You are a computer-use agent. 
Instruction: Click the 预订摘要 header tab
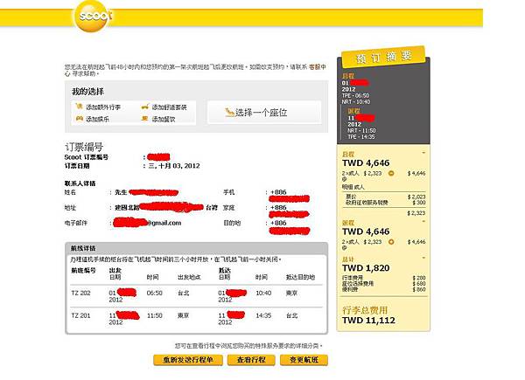click(x=383, y=57)
